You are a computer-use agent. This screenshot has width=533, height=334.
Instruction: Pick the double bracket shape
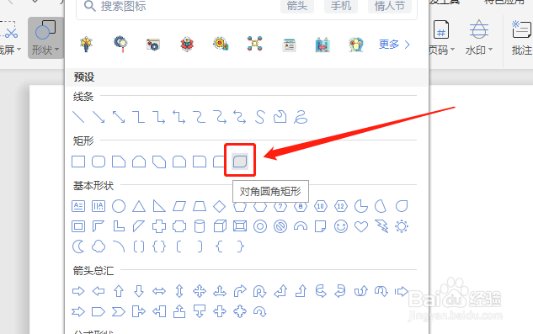[x=139, y=247]
